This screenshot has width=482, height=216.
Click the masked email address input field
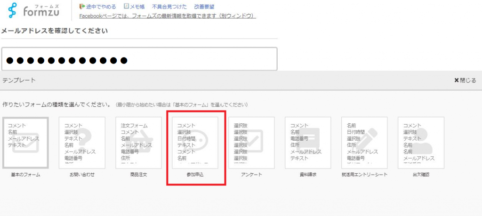[x=139, y=60]
